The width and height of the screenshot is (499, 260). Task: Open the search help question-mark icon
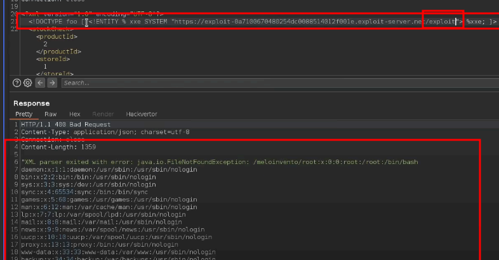[x=17, y=83]
